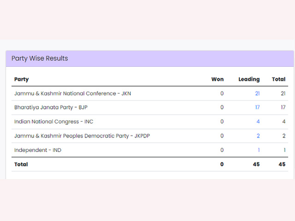Open BJP leading count link 17
Screen dimensions: 295x221
(257, 107)
